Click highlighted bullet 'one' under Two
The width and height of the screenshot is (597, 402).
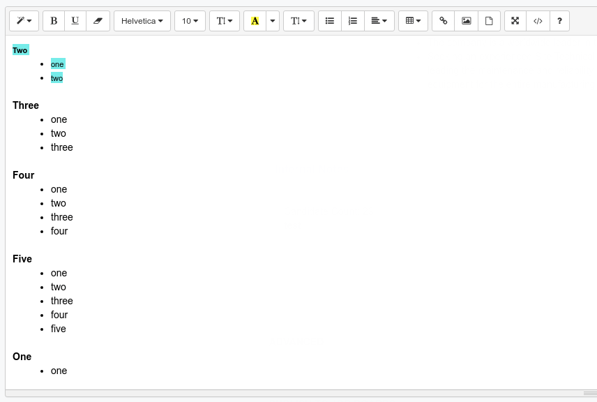(57, 64)
